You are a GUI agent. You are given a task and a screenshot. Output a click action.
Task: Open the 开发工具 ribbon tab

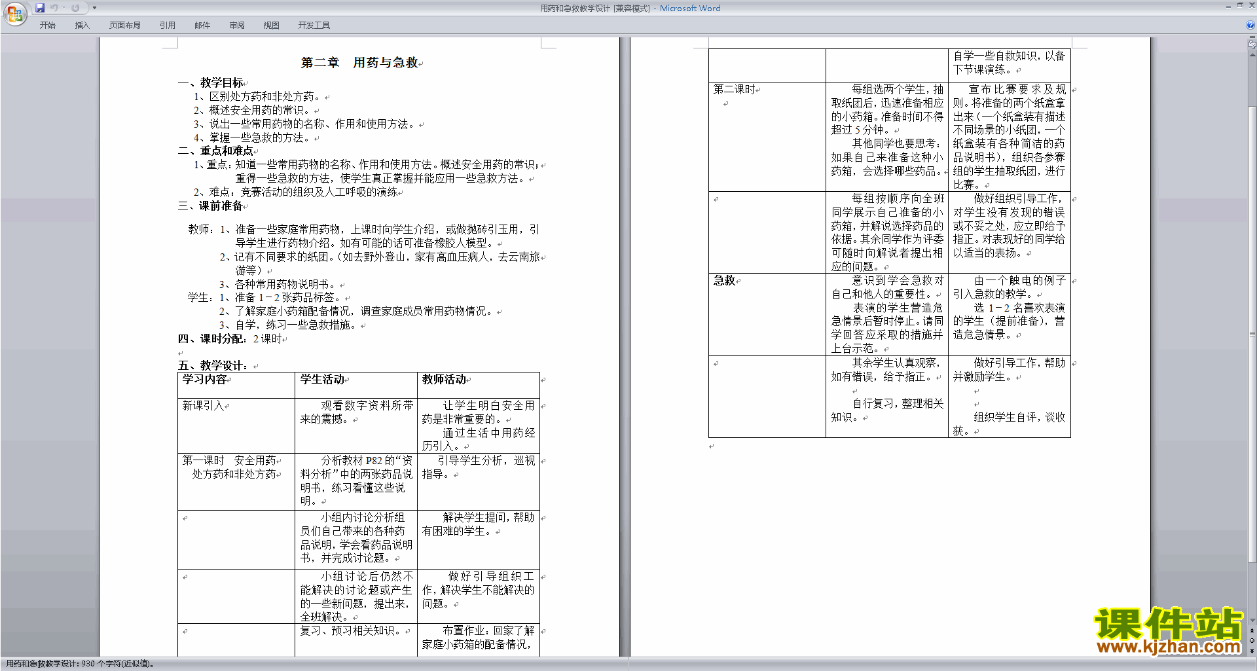click(314, 26)
